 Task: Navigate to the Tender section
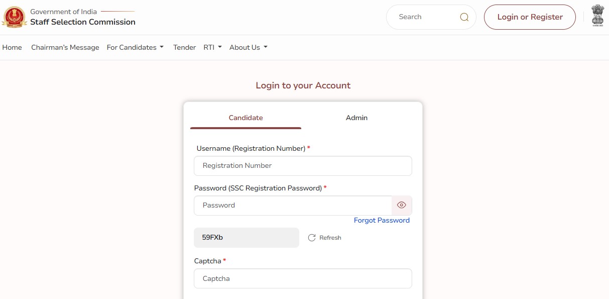pos(184,47)
